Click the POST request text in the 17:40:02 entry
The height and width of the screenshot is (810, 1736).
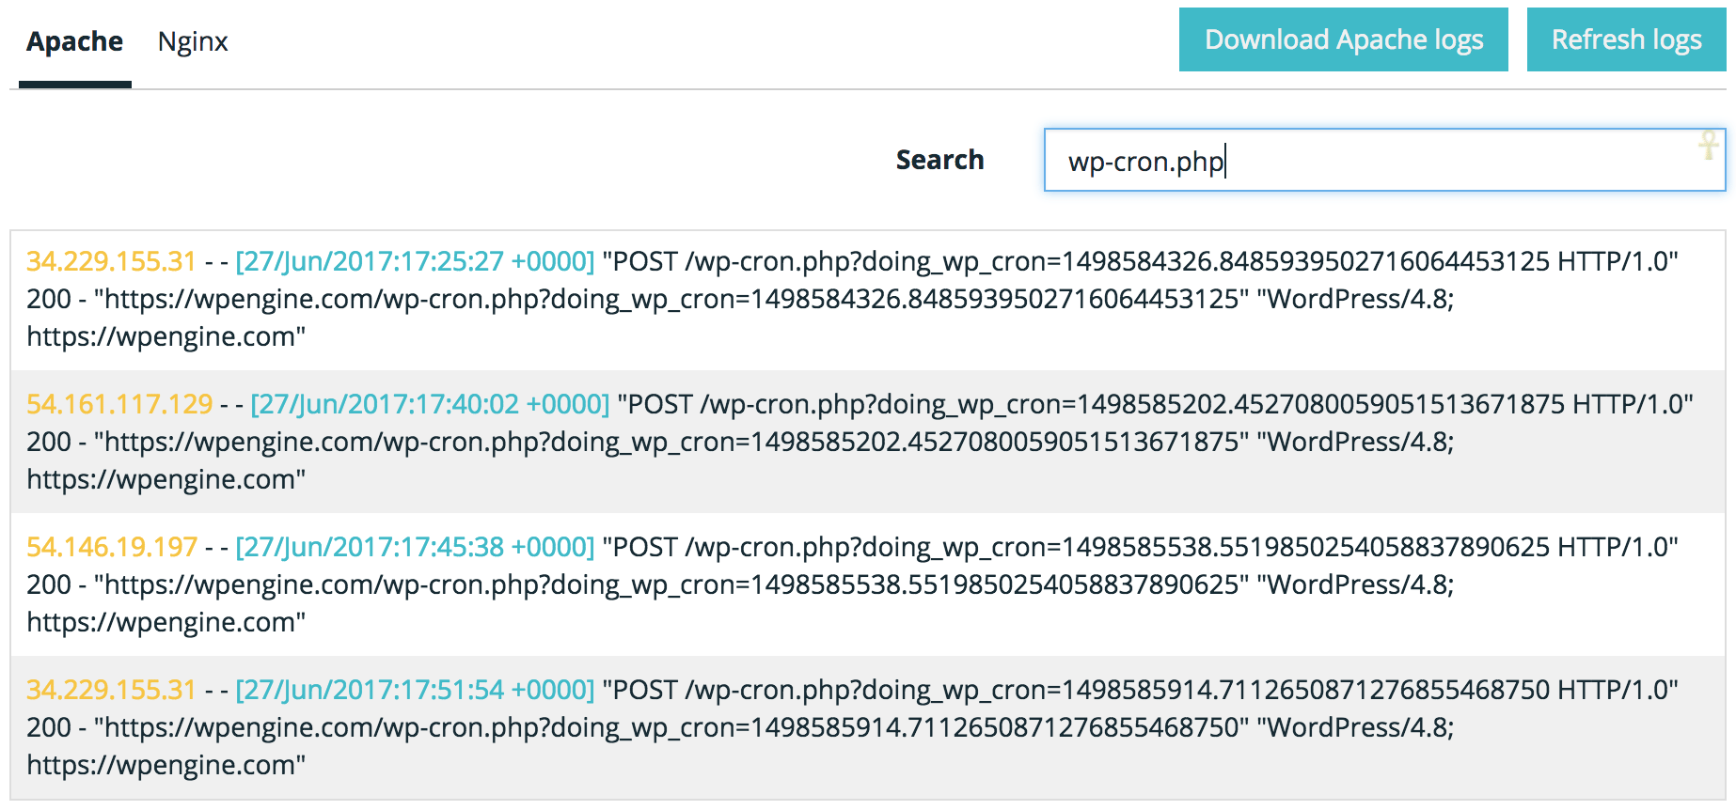(1155, 404)
